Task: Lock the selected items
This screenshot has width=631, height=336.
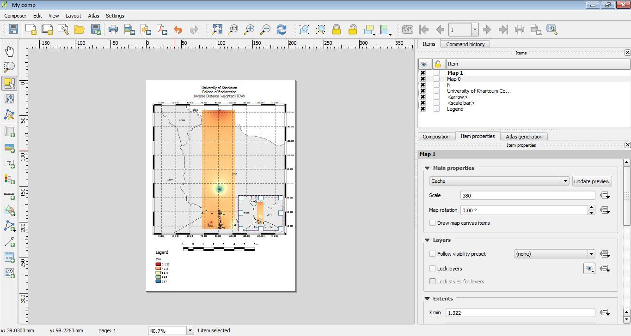Action: click(x=337, y=30)
